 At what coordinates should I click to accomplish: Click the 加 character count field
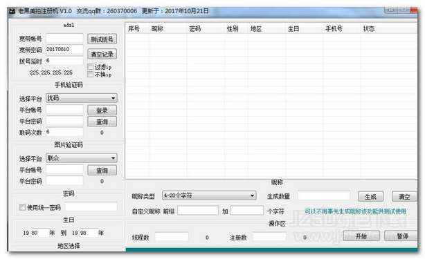tap(247, 211)
